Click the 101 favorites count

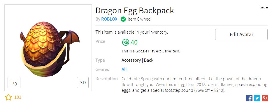[x=18, y=97]
